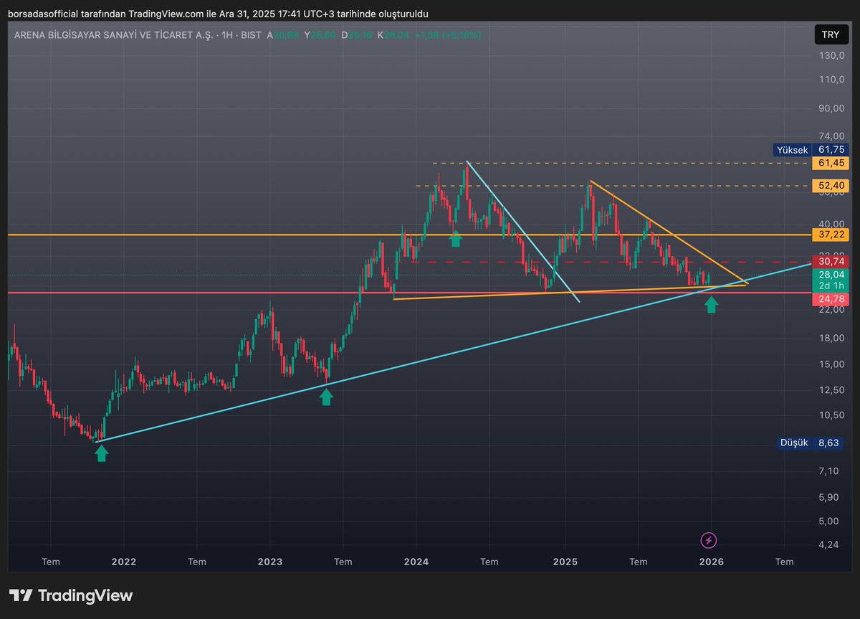Click the red 30,74 price label
860x619 pixels.
pyautogui.click(x=831, y=262)
